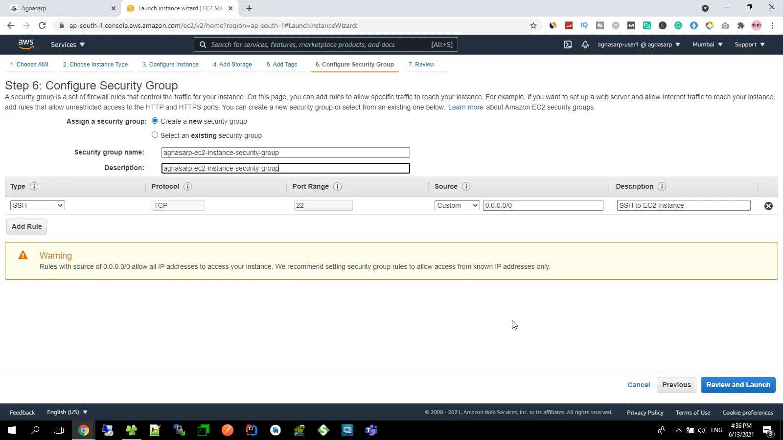
Task: Open a new browser tab
Action: [x=249, y=8]
